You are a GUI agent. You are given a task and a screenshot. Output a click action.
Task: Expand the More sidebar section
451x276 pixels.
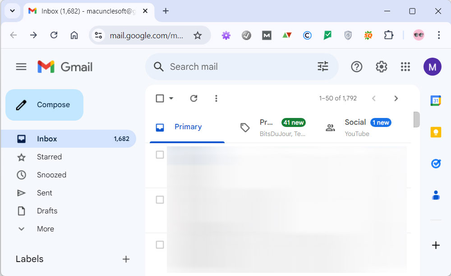pos(45,229)
